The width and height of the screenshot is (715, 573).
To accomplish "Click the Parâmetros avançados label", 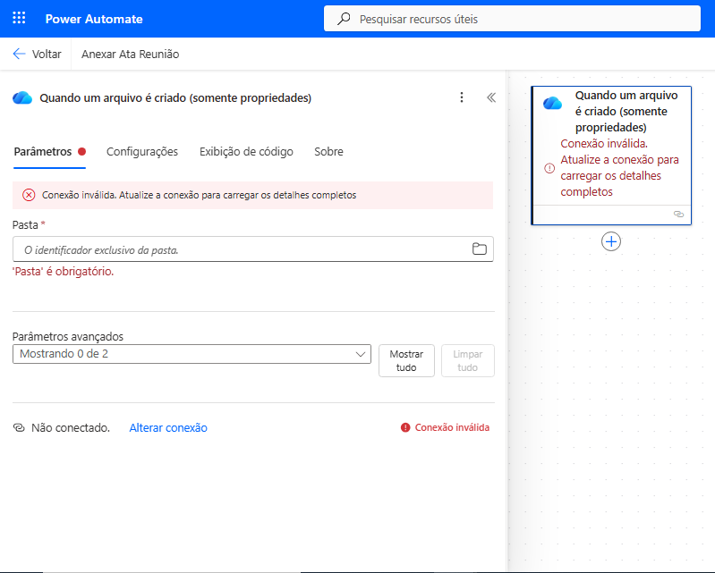I will (68, 337).
